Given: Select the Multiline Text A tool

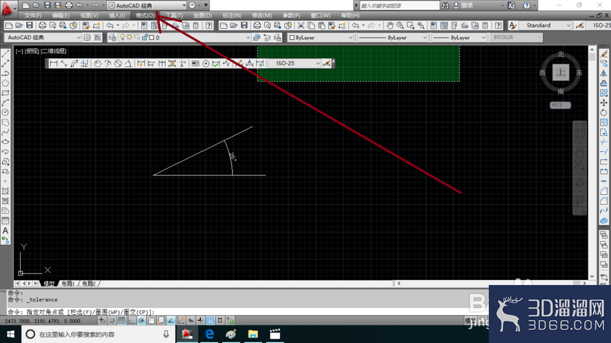Looking at the screenshot, I should [5, 231].
